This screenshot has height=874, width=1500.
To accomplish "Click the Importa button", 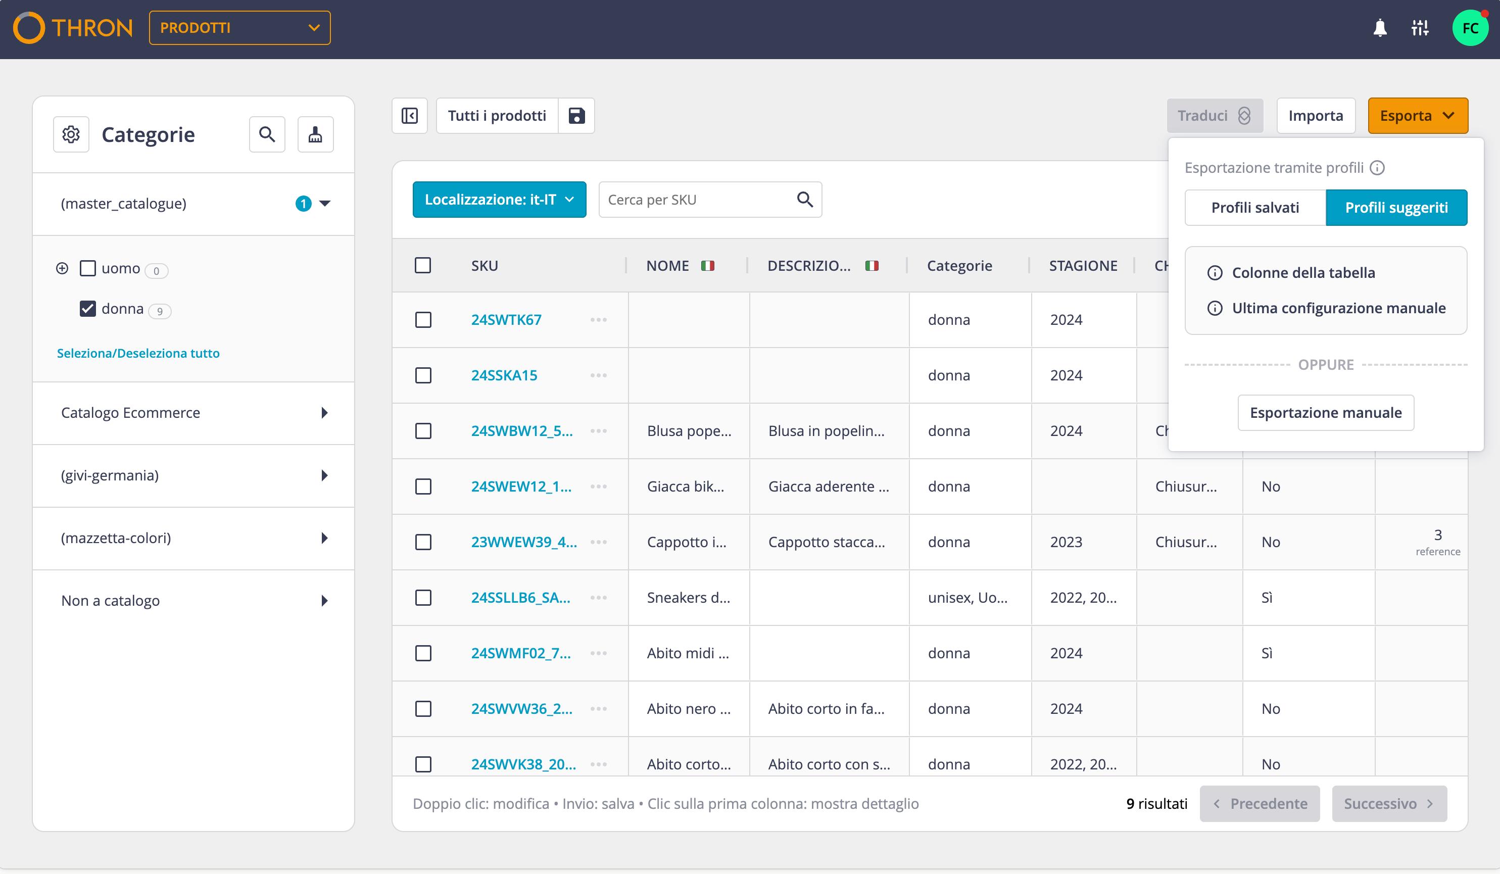I will pos(1316,116).
